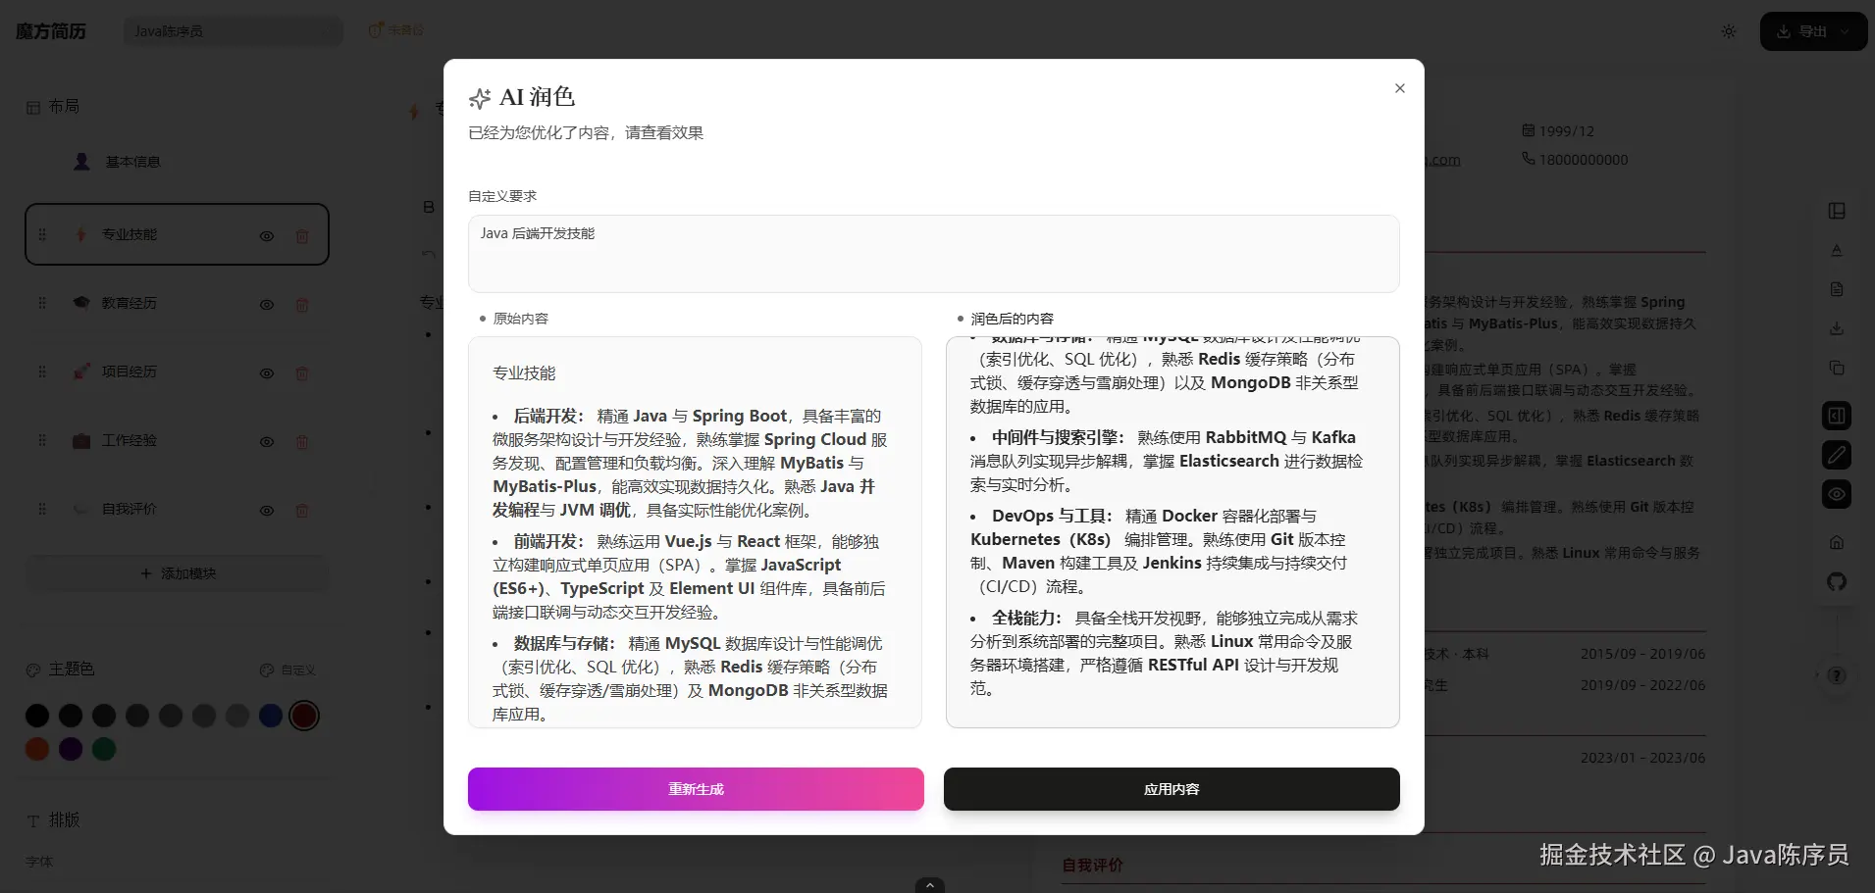The image size is (1875, 893).
Task: Apply polished content with 应用内容
Action: 1172,789
